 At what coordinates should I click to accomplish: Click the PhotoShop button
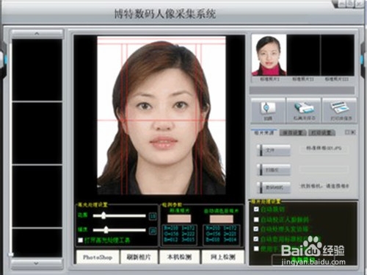[x=98, y=257]
